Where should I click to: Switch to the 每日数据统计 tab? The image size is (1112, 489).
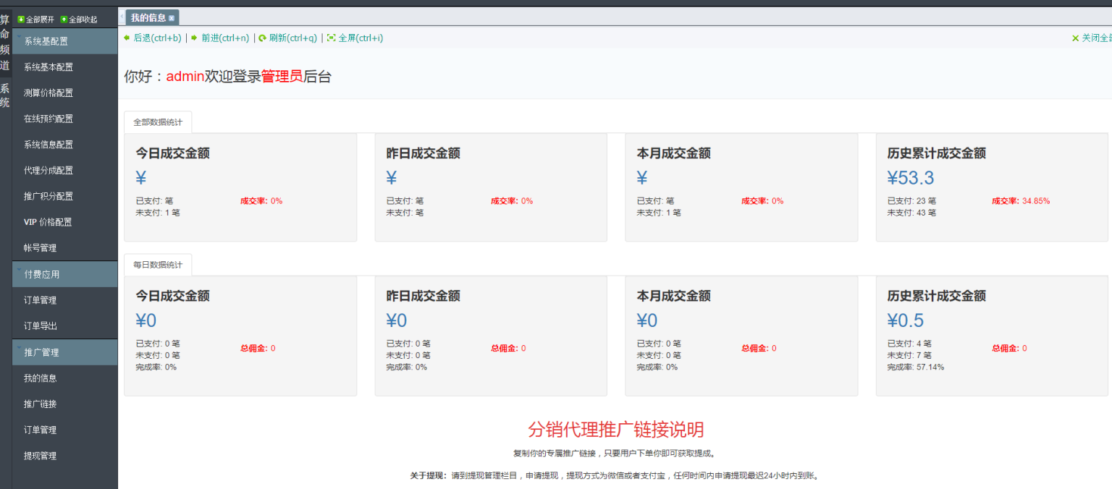pyautogui.click(x=158, y=265)
